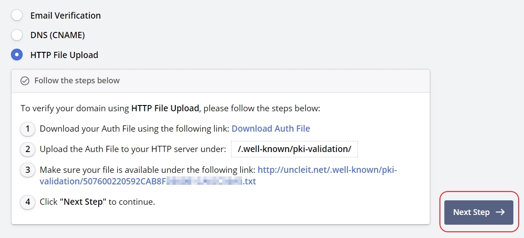This screenshot has width=524, height=238.
Task: Click step number 3 circle badge
Action: (x=28, y=170)
